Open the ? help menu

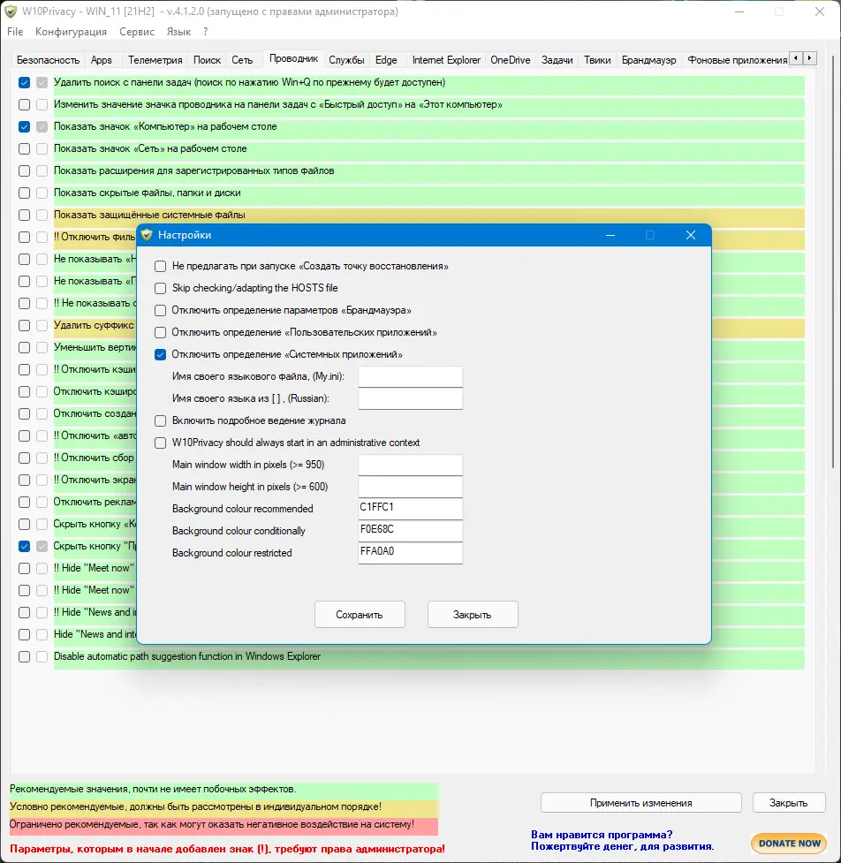205,32
